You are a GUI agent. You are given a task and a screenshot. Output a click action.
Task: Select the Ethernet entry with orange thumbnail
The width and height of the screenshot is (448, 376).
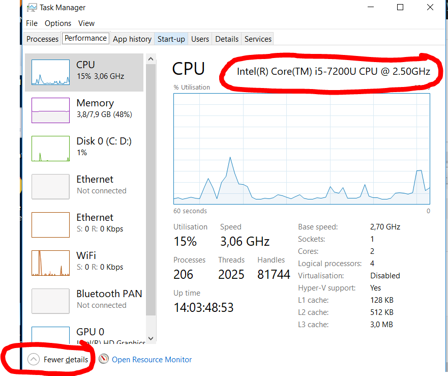point(84,225)
